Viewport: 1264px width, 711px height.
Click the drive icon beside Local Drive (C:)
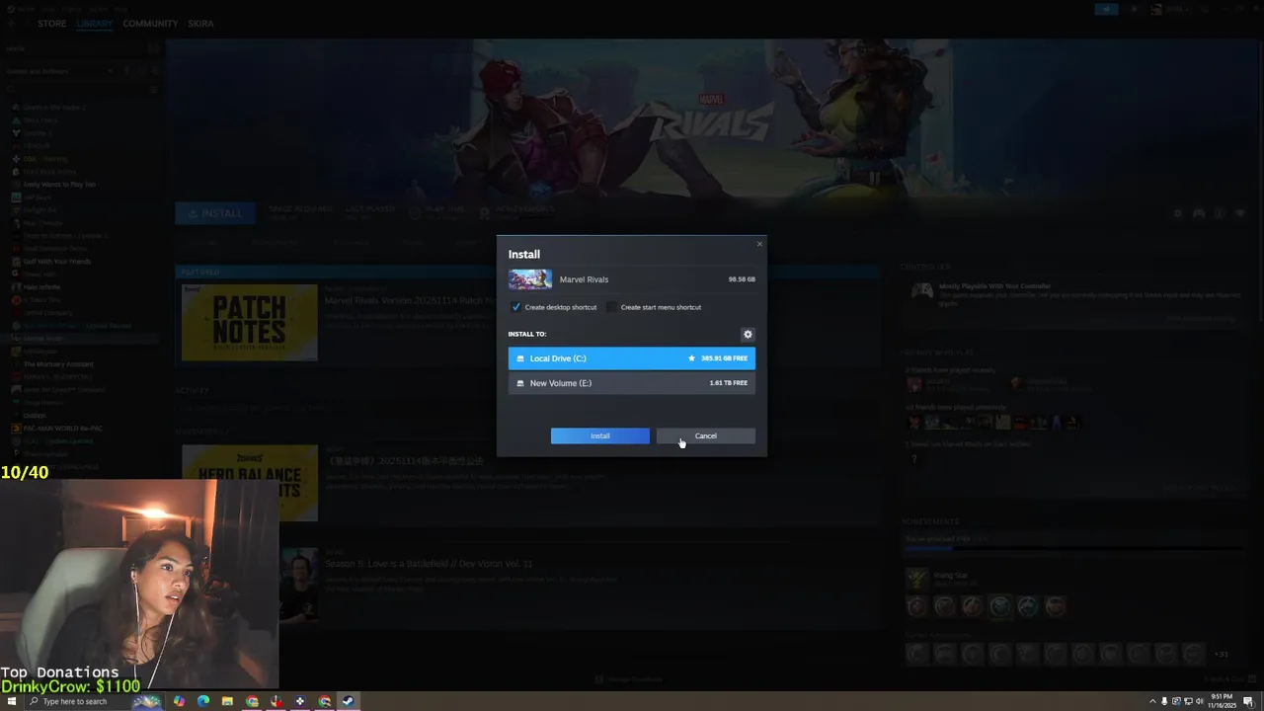[520, 358]
